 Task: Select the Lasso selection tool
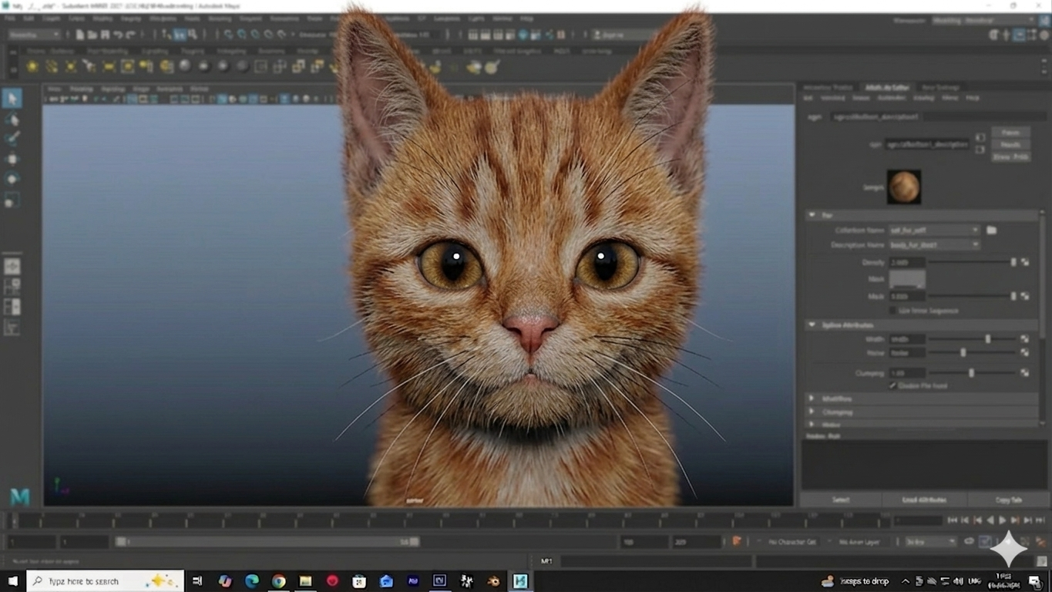12,119
